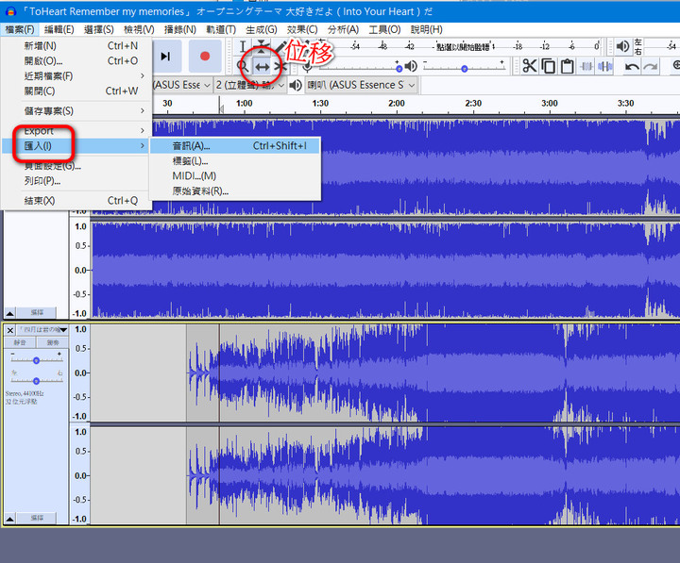
Task: Click the Audacity app icon in the title bar
Action: click(x=10, y=11)
